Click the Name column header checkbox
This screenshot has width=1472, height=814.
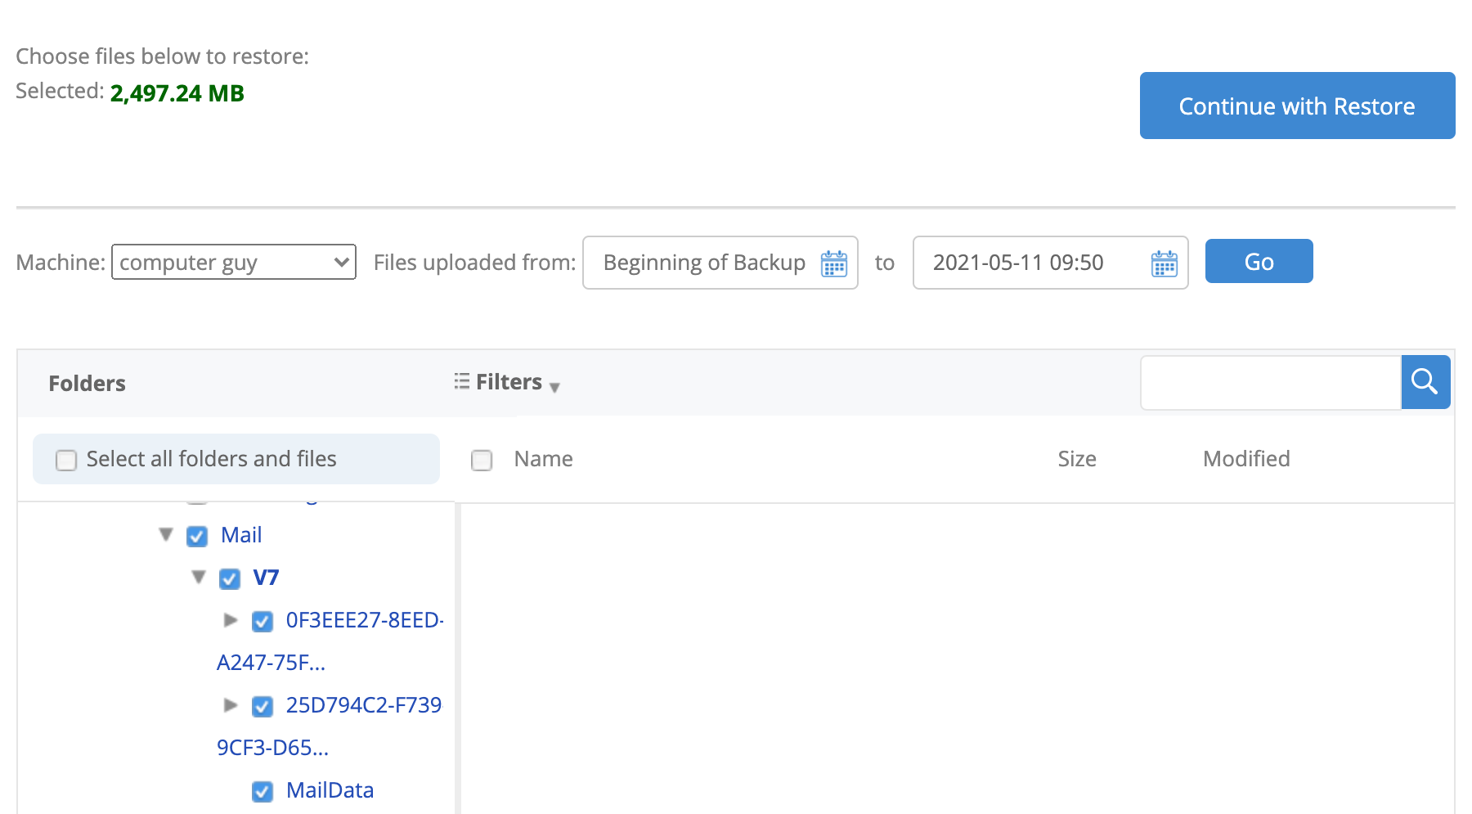(x=481, y=460)
